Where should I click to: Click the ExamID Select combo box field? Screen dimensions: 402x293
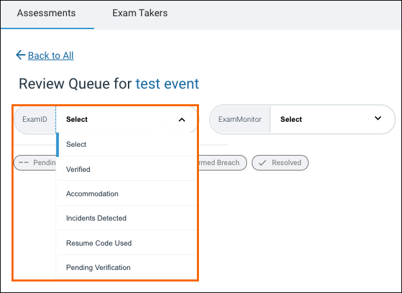click(126, 120)
